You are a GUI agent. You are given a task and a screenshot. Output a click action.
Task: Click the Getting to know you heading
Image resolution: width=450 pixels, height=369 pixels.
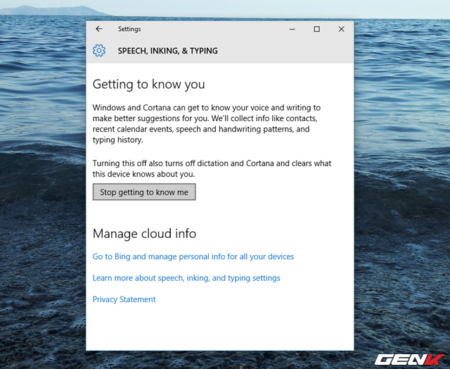pyautogui.click(x=149, y=85)
